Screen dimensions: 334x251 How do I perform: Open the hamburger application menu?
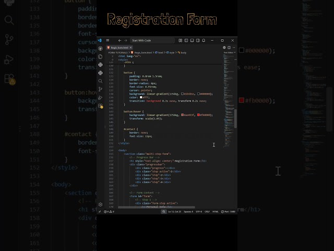tap(108, 40)
